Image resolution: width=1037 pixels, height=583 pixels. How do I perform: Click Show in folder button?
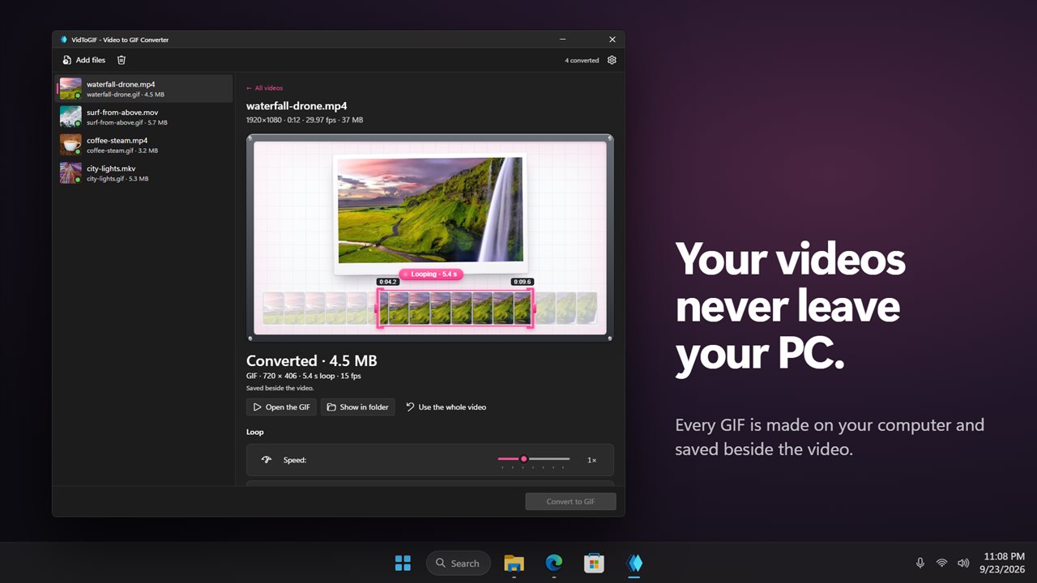[357, 407]
